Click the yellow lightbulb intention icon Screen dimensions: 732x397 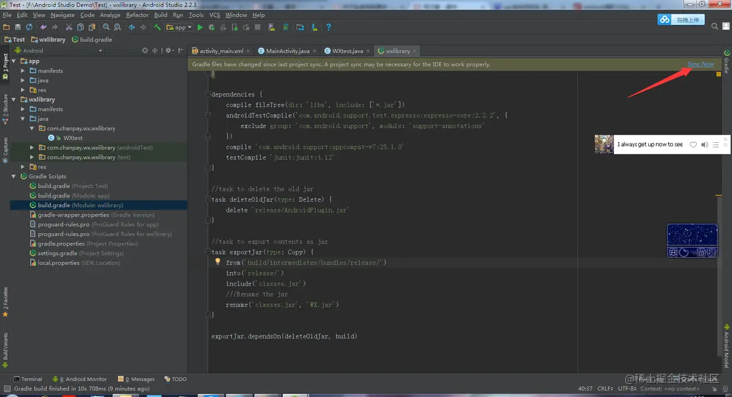pyautogui.click(x=217, y=261)
